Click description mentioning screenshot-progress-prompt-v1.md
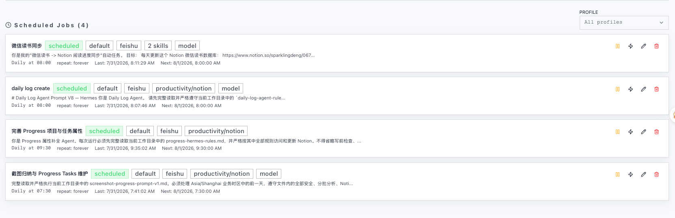This screenshot has height=218, width=675. pos(182,183)
